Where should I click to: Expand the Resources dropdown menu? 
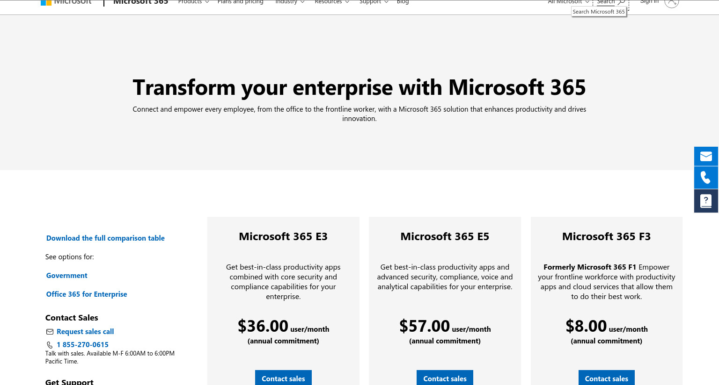click(x=332, y=2)
